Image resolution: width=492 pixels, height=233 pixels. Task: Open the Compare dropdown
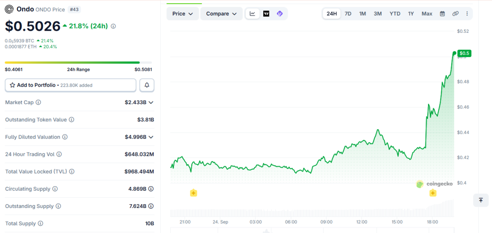221,14
